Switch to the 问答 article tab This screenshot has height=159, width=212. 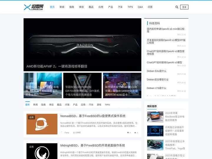67,105
